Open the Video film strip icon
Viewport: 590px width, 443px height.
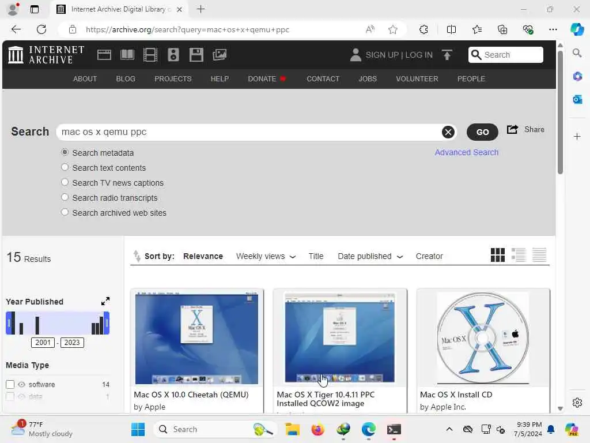coord(150,55)
